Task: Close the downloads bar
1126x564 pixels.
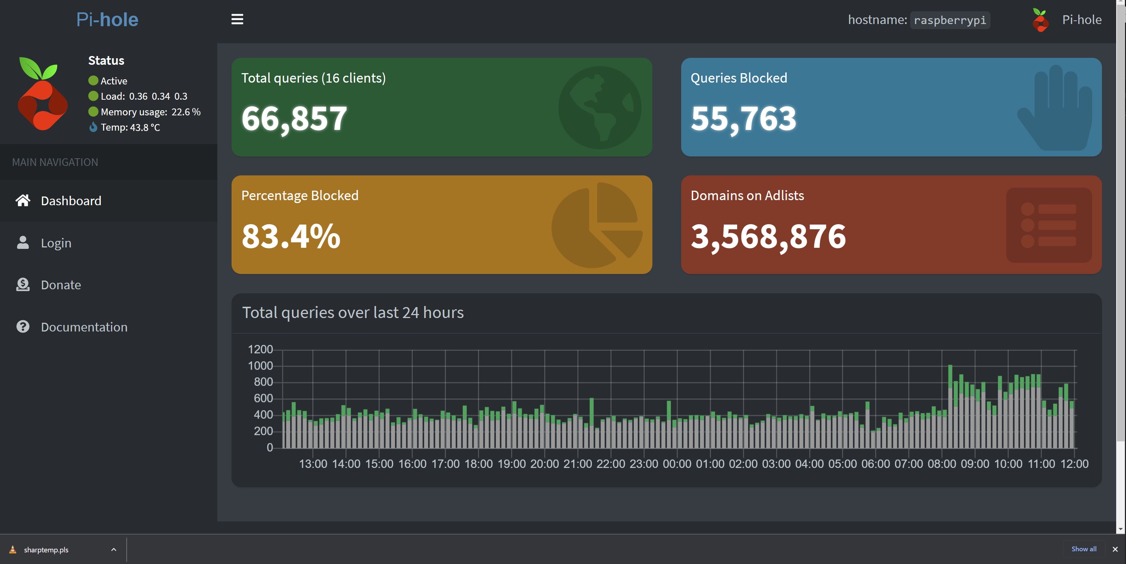Action: (1115, 549)
